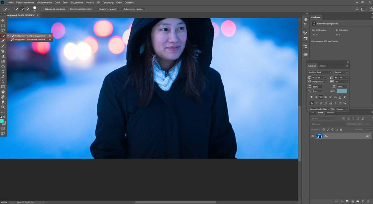Toggle Strikethrough in Символ panel
The height and width of the screenshot is (204, 373).
(345, 97)
